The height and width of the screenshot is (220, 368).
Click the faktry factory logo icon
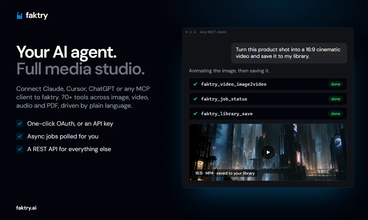(19, 15)
